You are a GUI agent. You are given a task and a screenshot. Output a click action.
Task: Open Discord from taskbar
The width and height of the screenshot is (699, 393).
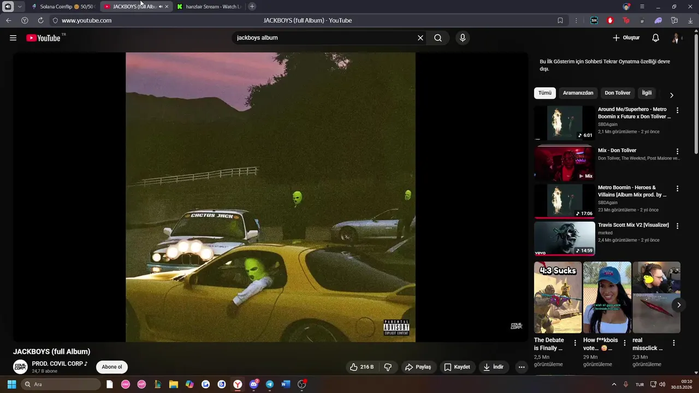pyautogui.click(x=253, y=384)
